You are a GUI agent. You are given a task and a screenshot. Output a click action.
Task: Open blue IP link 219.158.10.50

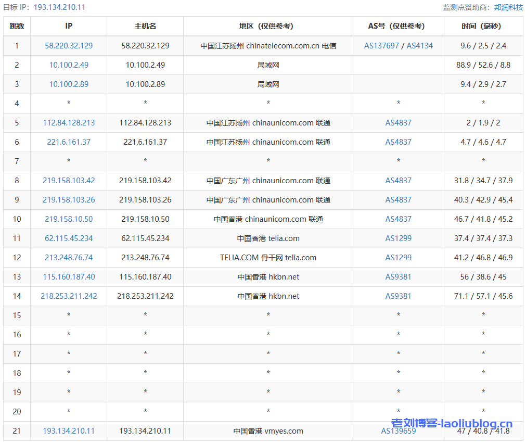tap(69, 219)
